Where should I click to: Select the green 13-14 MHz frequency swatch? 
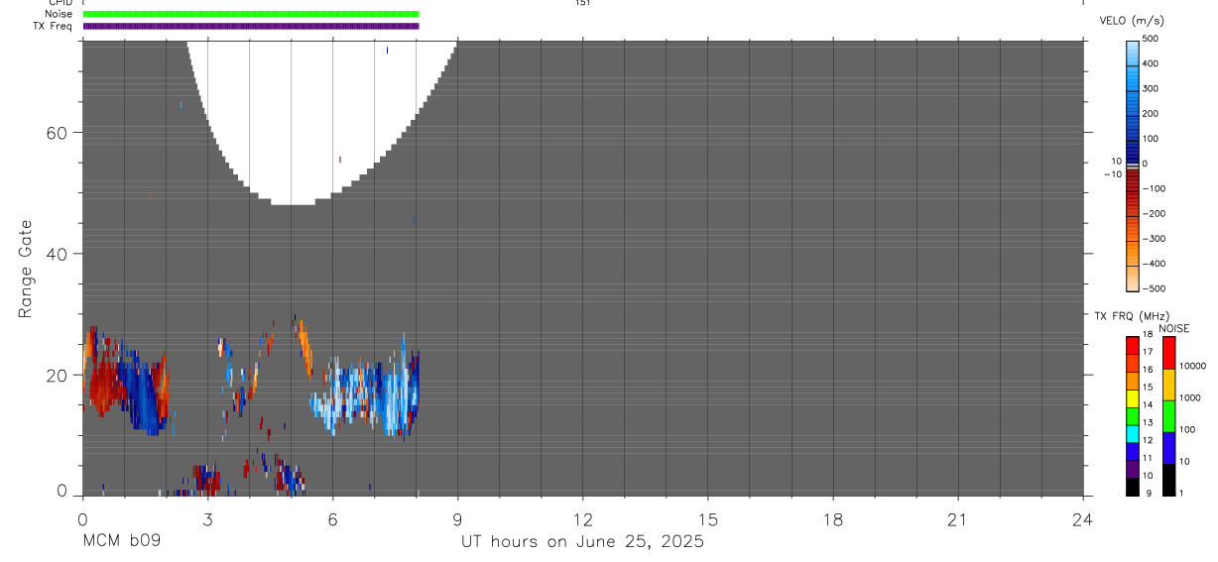click(x=1133, y=415)
